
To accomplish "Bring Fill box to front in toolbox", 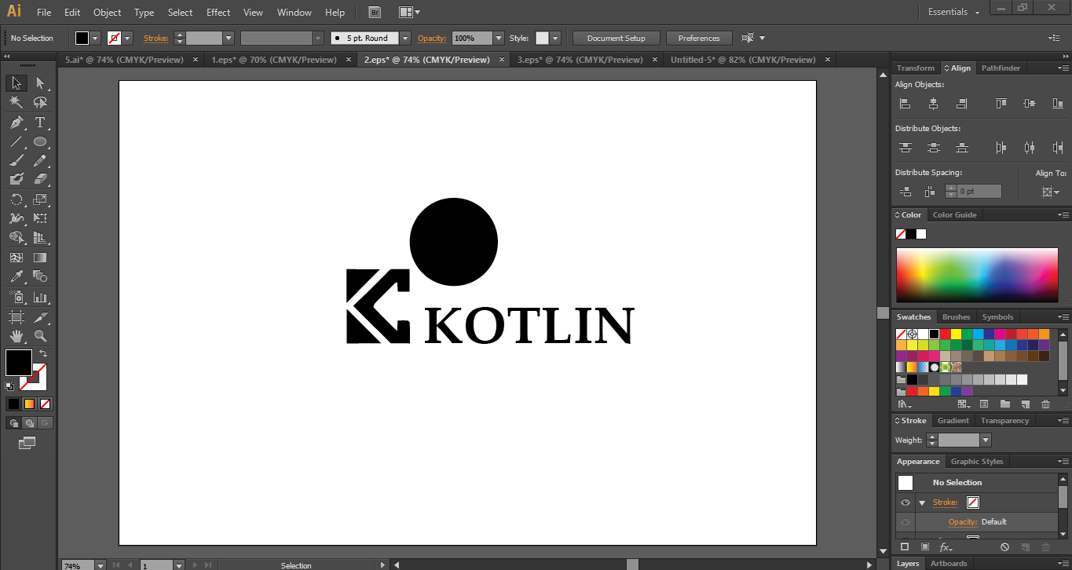I will coord(19,363).
